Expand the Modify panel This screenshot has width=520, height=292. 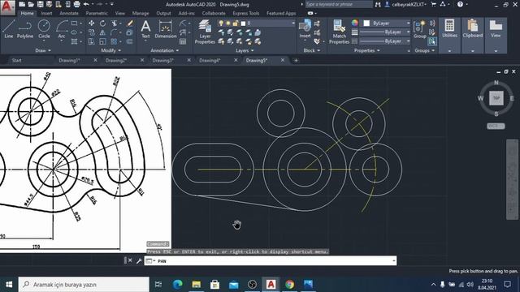(x=110, y=50)
